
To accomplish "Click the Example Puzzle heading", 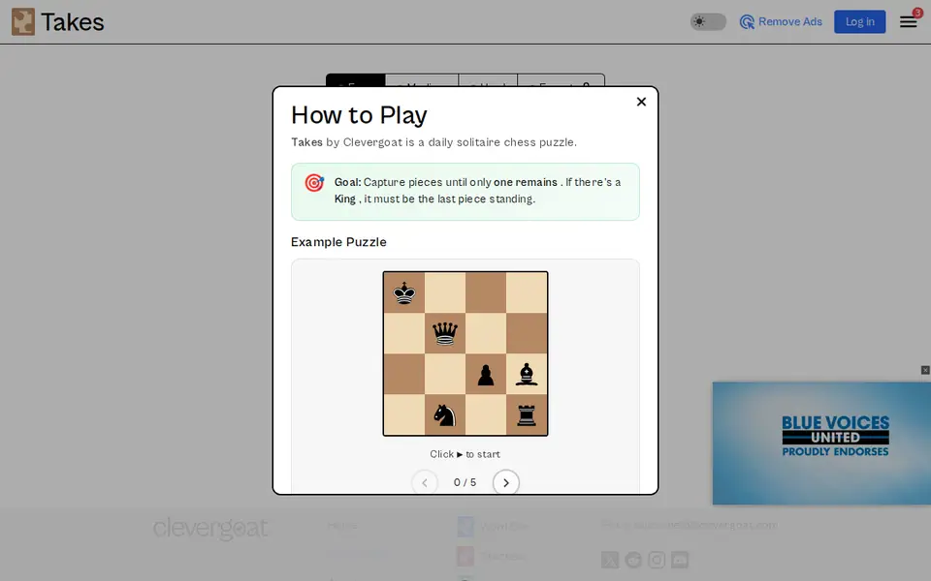I will point(338,242).
